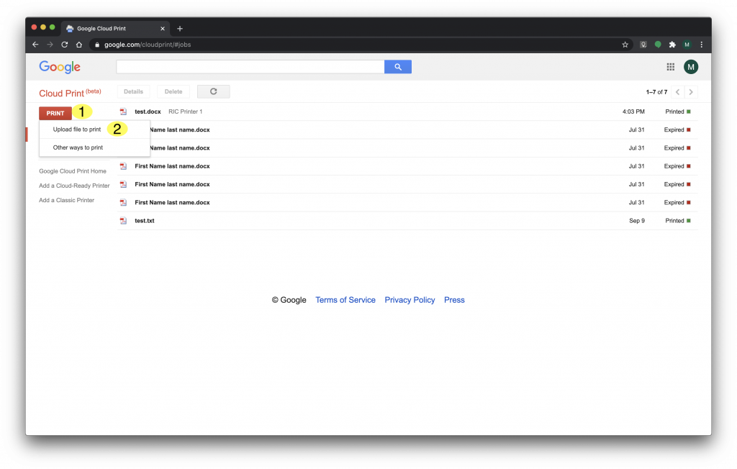Open Add a Cloud-Ready Printer link

tap(74, 186)
